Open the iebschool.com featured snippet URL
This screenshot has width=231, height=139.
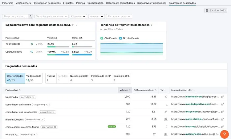pos(195,97)
